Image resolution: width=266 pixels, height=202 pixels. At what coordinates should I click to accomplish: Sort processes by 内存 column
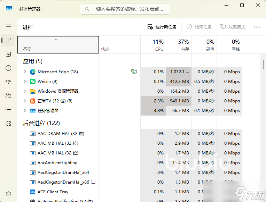[179, 45]
